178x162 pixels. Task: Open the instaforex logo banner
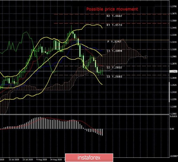pyautogui.click(x=89, y=158)
